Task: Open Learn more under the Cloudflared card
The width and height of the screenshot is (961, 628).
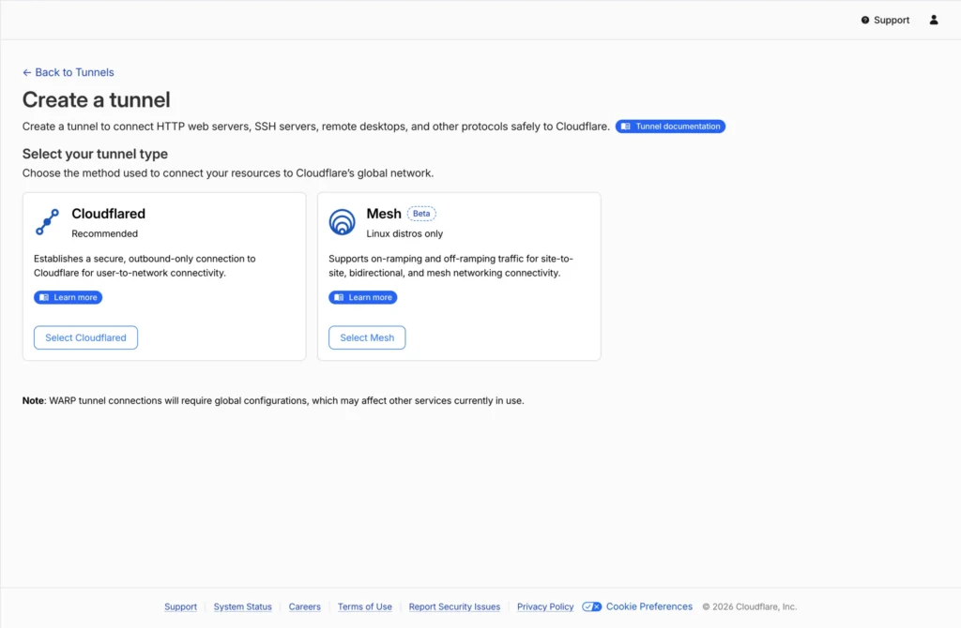Action: coord(68,297)
